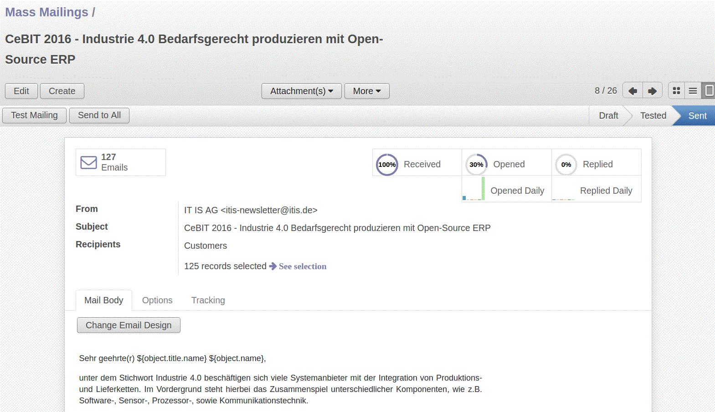Click the Edit button
Screen dimensions: 715x412
pyautogui.click(x=21, y=91)
